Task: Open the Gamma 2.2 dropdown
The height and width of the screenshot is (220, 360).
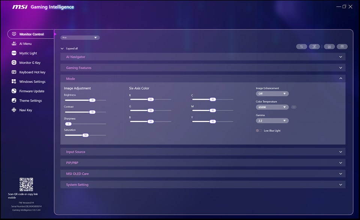Action: pyautogui.click(x=271, y=120)
